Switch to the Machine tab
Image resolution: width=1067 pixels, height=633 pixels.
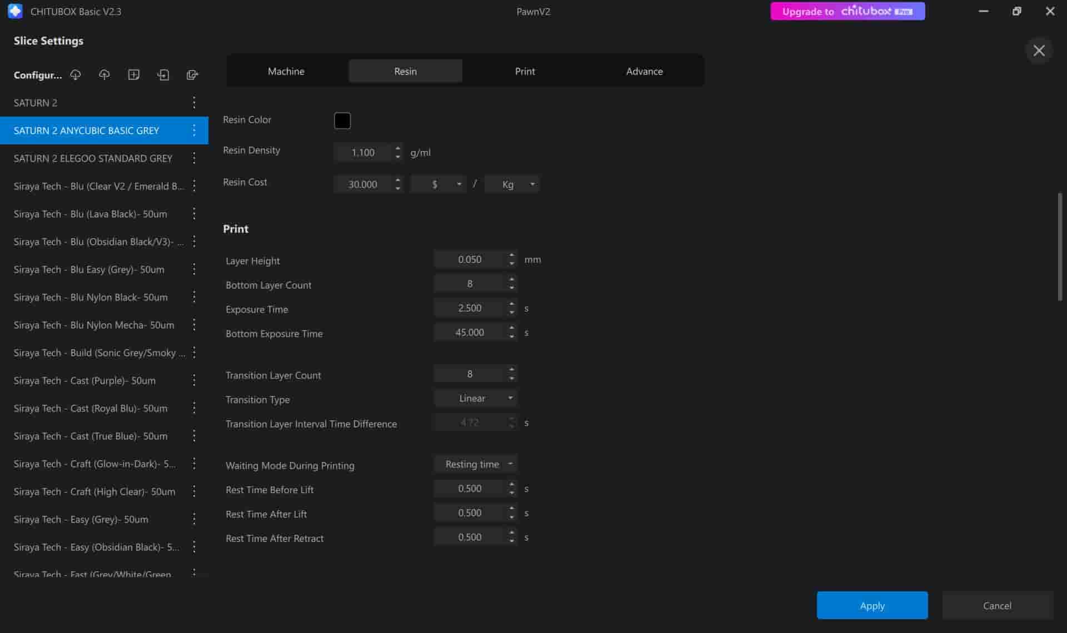click(x=286, y=71)
